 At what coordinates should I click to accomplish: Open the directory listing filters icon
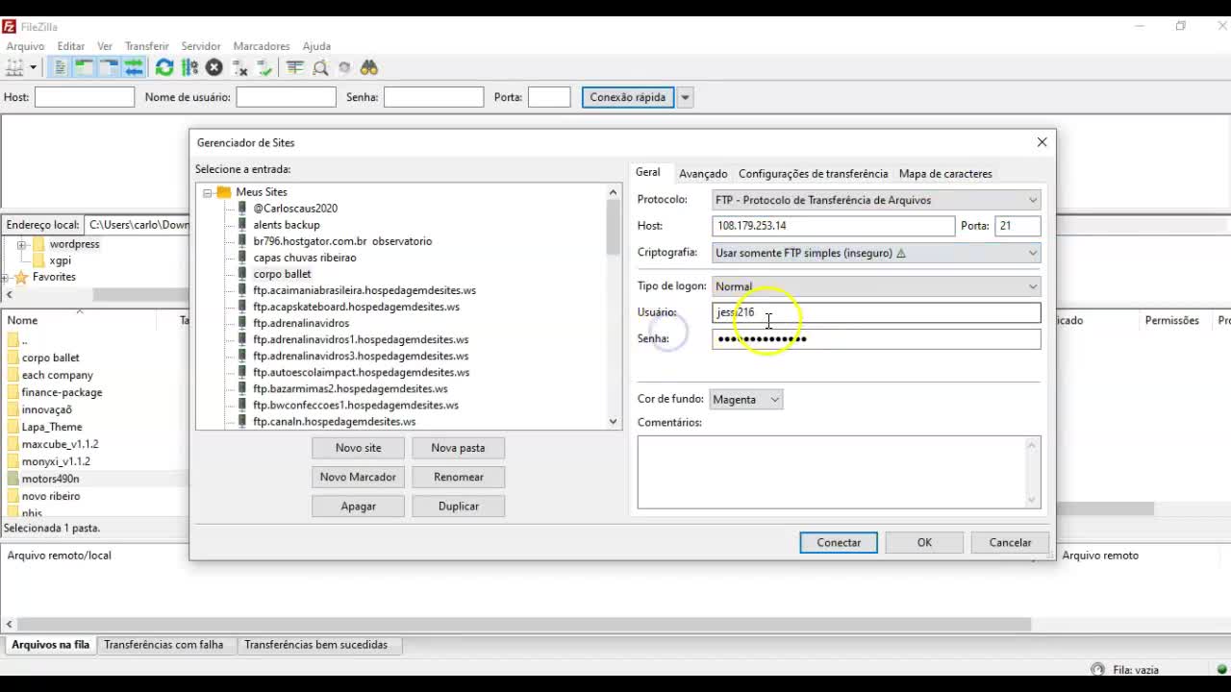click(295, 67)
